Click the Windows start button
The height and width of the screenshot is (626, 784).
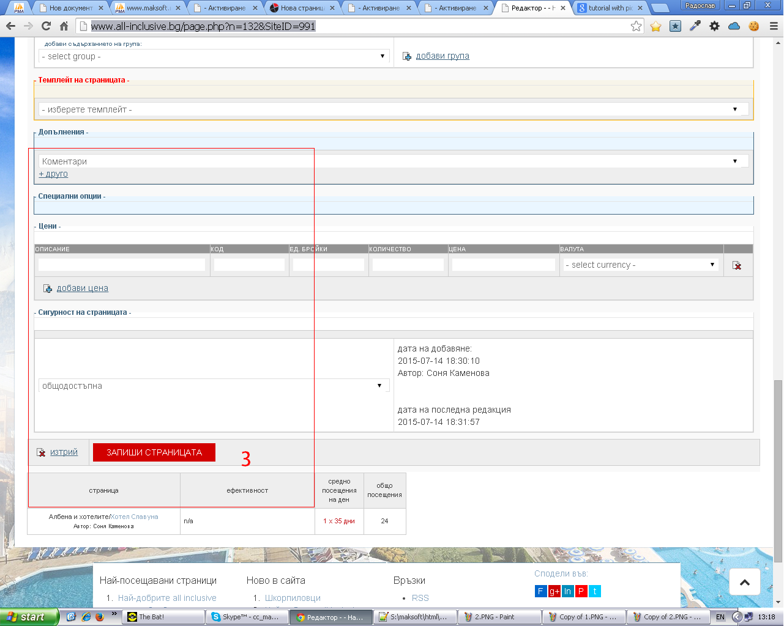click(x=29, y=617)
